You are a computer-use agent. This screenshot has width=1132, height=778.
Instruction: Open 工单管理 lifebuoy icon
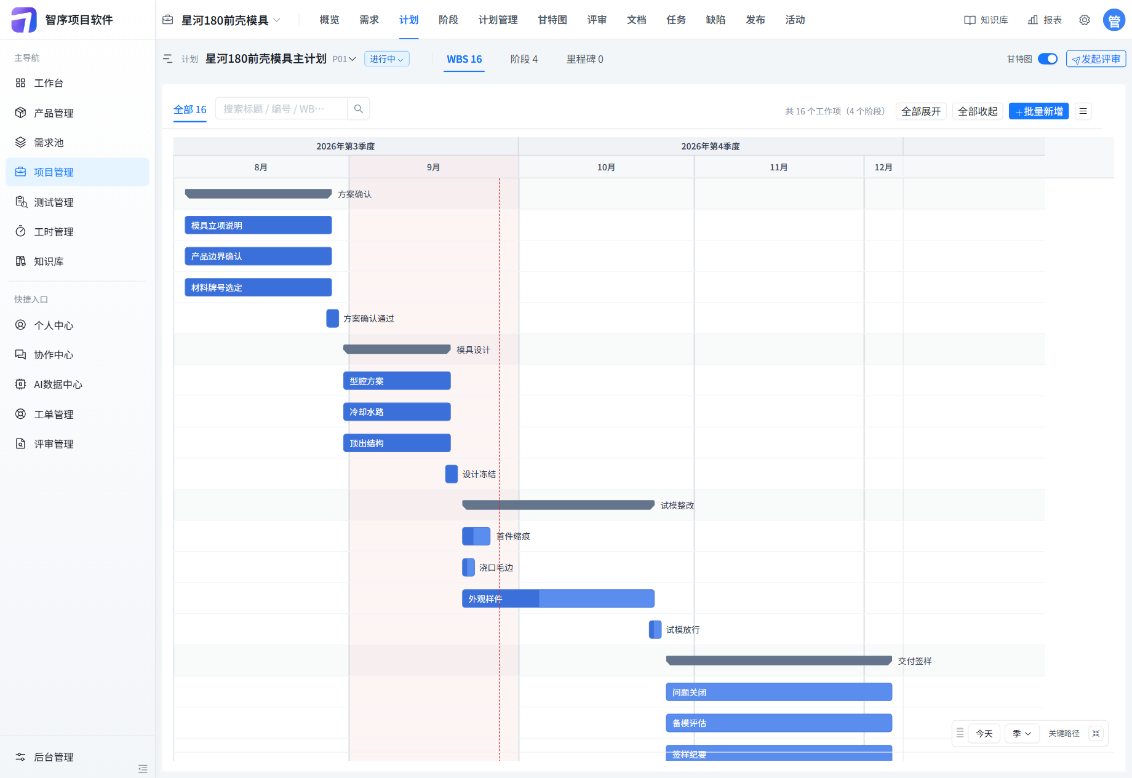coord(20,414)
